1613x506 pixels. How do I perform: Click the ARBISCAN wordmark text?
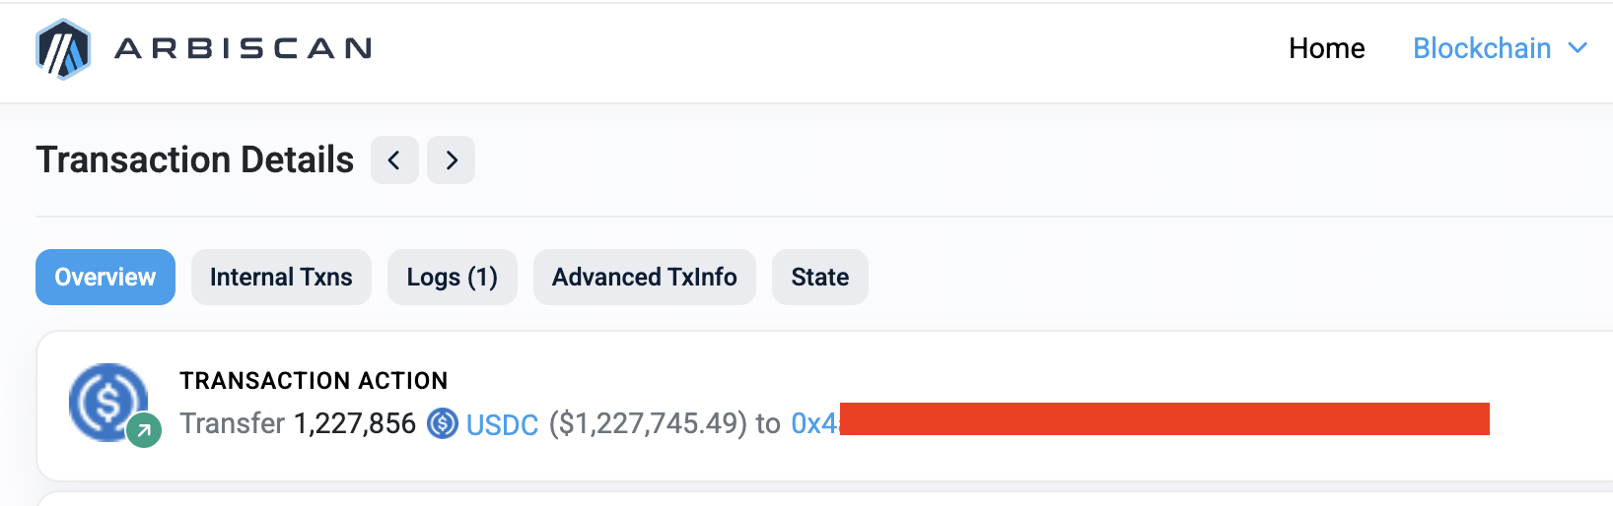[243, 48]
